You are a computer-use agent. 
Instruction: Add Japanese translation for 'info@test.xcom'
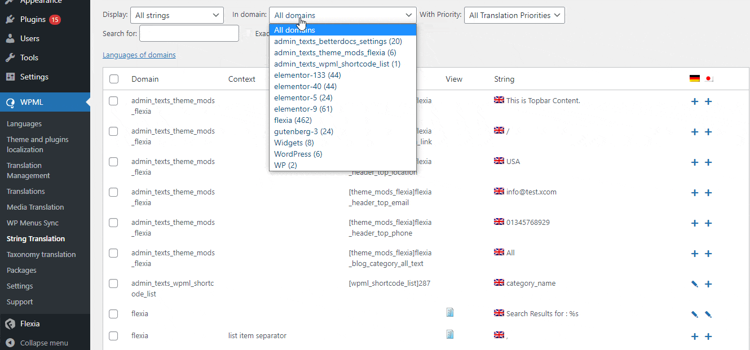click(x=709, y=193)
